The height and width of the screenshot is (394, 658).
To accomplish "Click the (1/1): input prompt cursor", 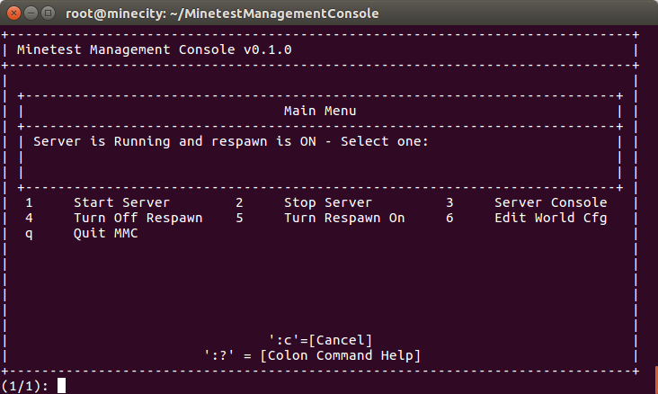I will [x=61, y=385].
